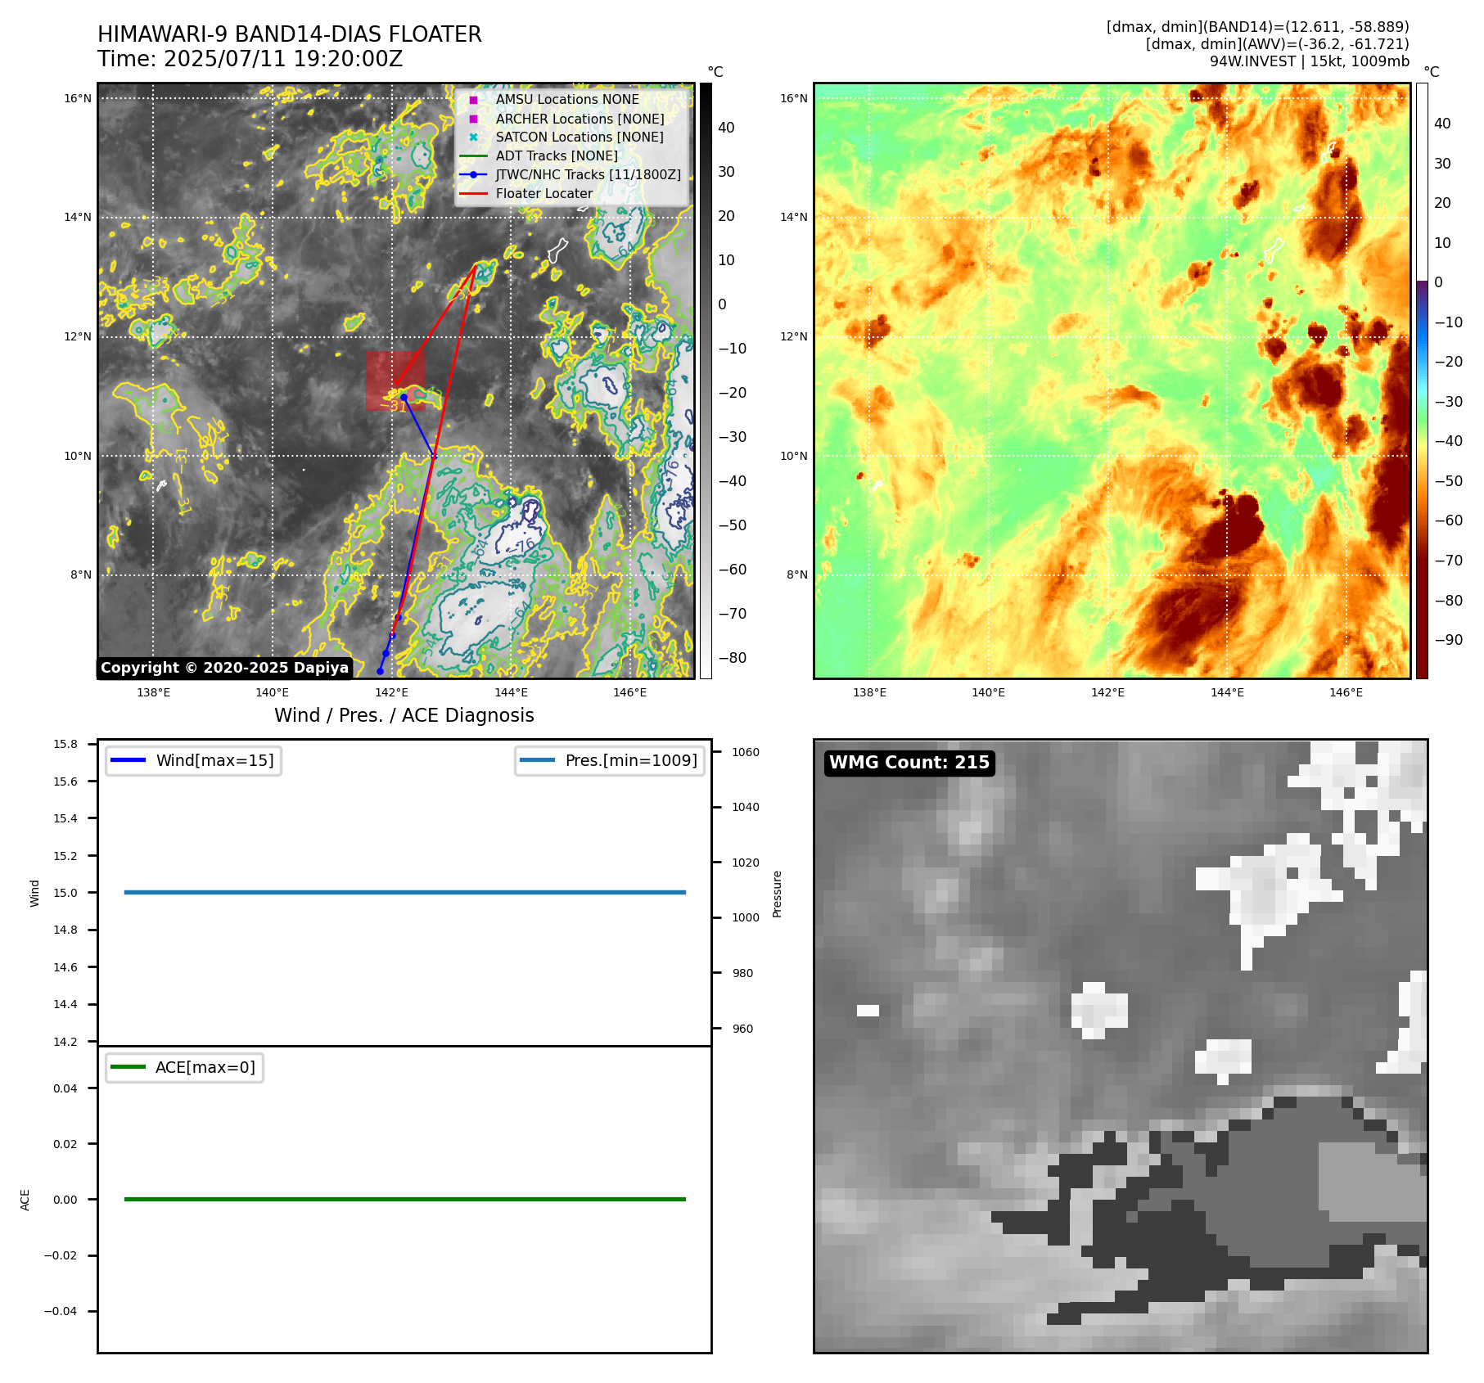
Task: Click '1060' tick on Pressure axis
Action: point(746,752)
